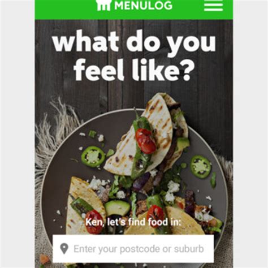Click the "Ken, let's find food in:" label
This screenshot has height=268, width=268.
click(133, 222)
